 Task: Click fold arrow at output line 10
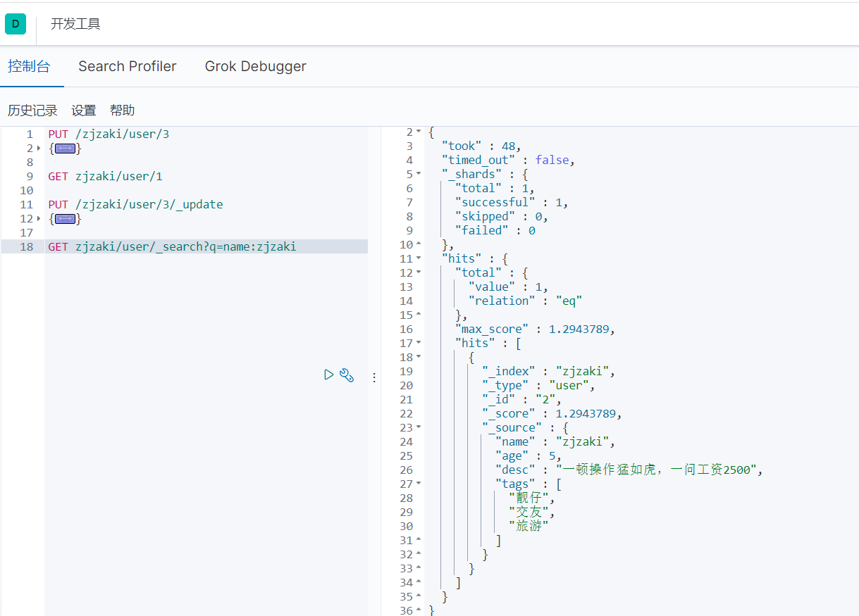(419, 244)
